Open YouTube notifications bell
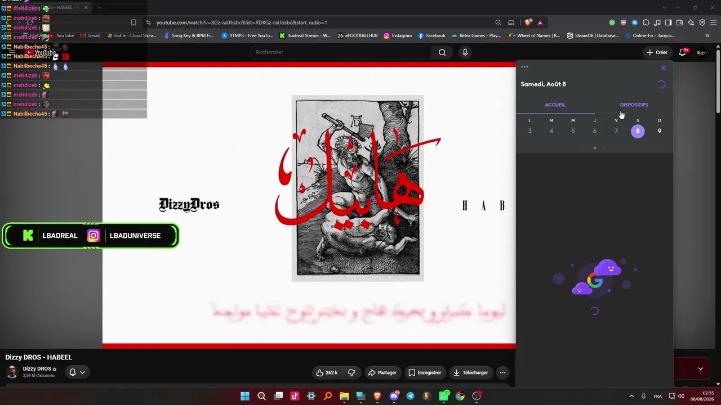The image size is (721, 405). point(683,52)
